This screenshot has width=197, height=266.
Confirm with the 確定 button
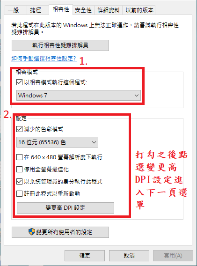85,256
